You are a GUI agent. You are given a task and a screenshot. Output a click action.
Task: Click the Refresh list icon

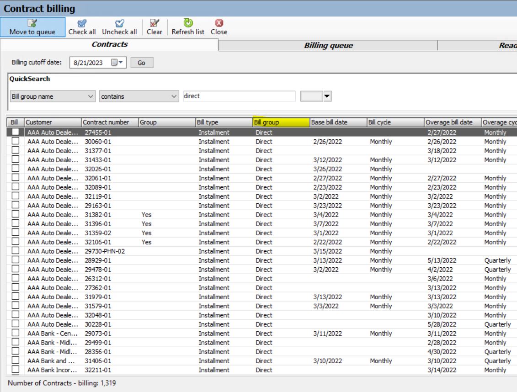point(188,23)
